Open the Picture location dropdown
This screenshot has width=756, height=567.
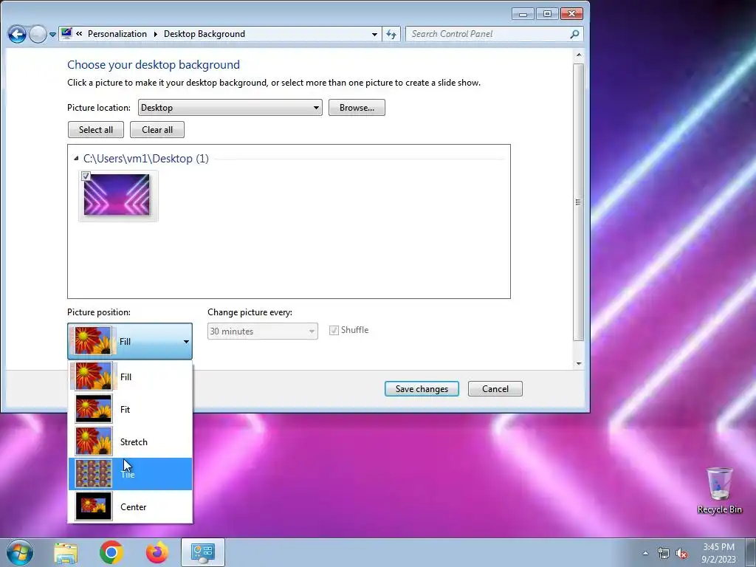[x=230, y=108]
